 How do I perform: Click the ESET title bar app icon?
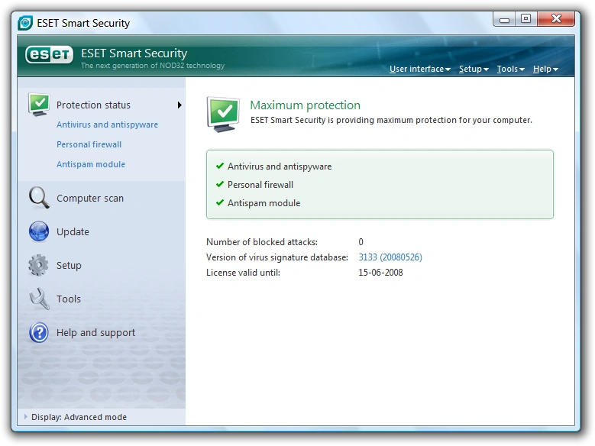pos(25,23)
